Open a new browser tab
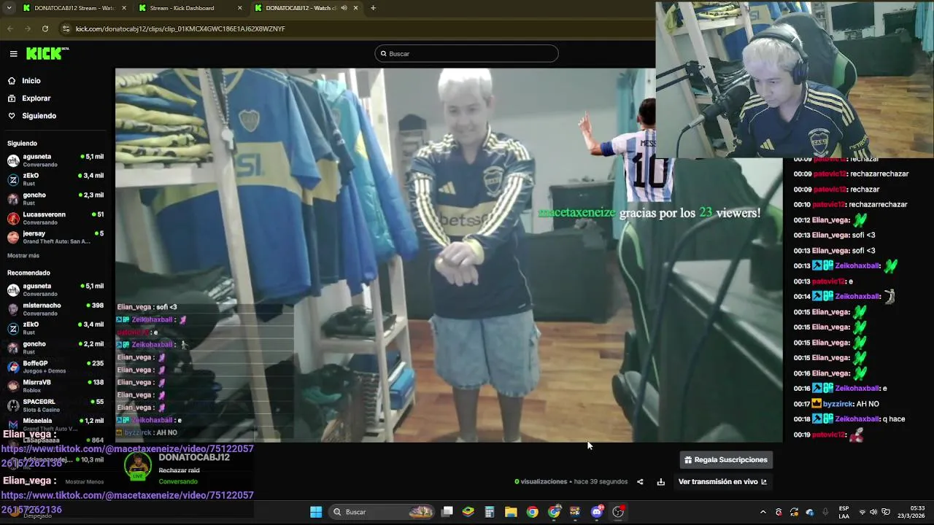This screenshot has width=934, height=525. (373, 8)
